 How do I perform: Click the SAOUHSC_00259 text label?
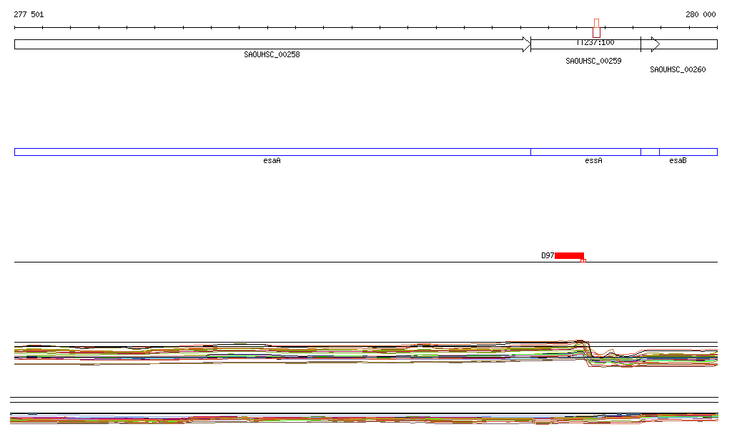[x=593, y=62]
